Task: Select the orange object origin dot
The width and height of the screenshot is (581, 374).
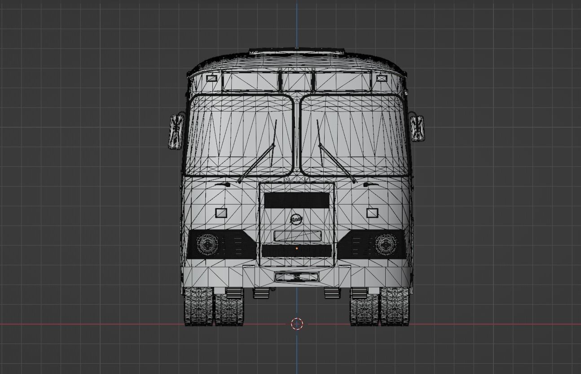Action: click(x=297, y=248)
